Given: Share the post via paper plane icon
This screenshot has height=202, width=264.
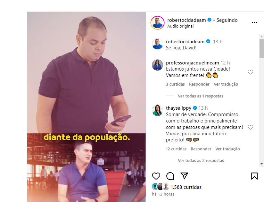Looking at the screenshot, I should pos(184,176).
